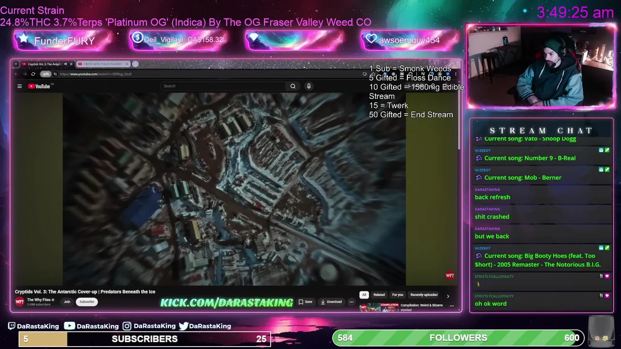Click the YouTube icon beside DaRastaKing
Screen dimensions: 621x349
[x=69, y=326]
